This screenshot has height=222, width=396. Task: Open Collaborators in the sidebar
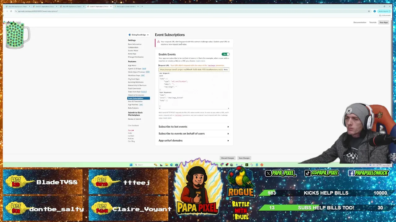[x=133, y=47]
